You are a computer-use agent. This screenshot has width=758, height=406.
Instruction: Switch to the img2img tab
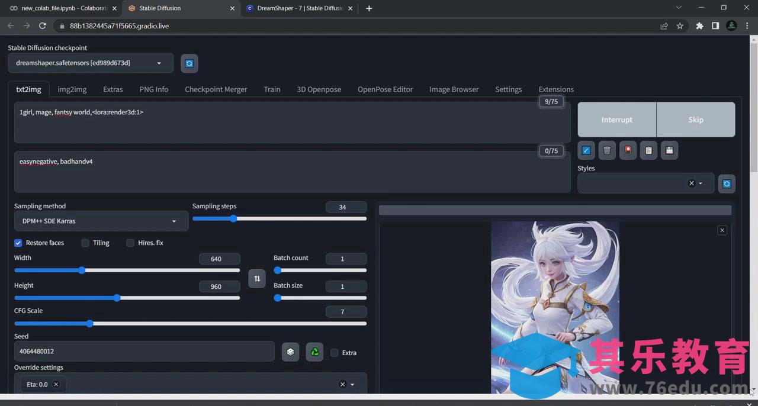72,89
